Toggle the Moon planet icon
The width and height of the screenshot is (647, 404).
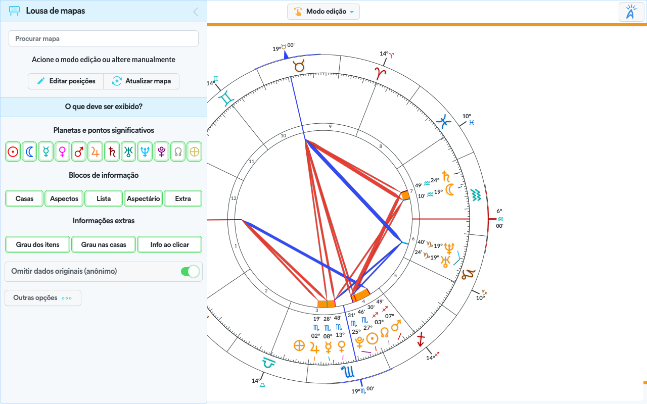30,151
